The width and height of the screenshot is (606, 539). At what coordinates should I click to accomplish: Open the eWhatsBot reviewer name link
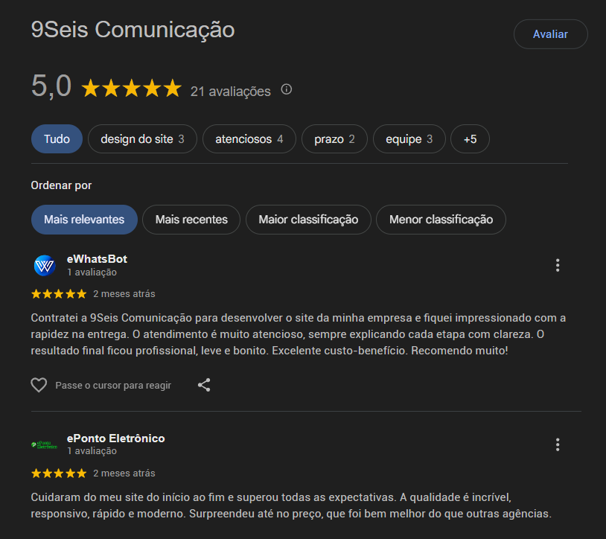coord(97,259)
